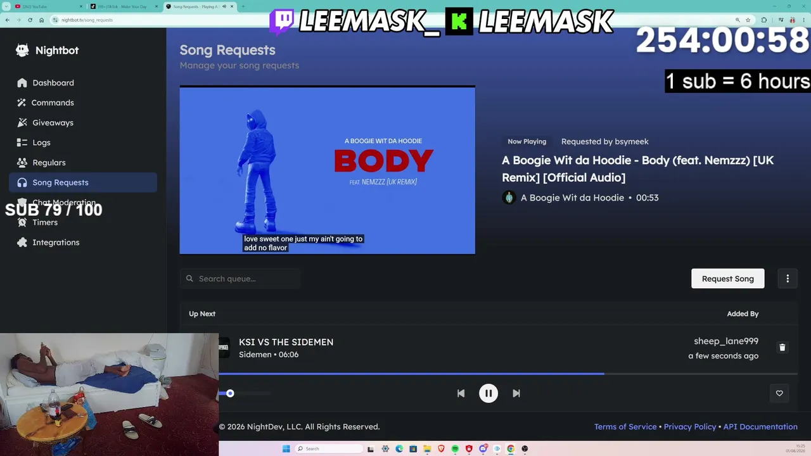811x456 pixels.
Task: Go to the browser home page
Action: 41,20
